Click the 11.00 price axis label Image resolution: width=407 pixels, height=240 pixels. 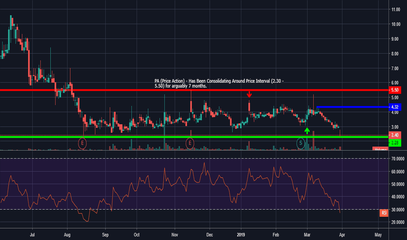[x=396, y=10]
